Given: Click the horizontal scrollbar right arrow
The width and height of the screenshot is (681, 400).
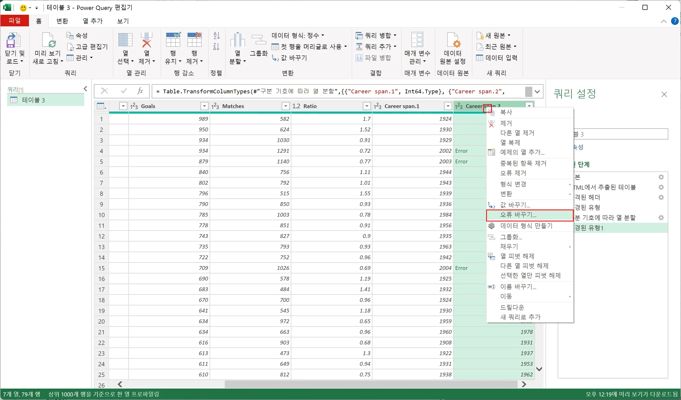Looking at the screenshot, I should click(x=524, y=384).
